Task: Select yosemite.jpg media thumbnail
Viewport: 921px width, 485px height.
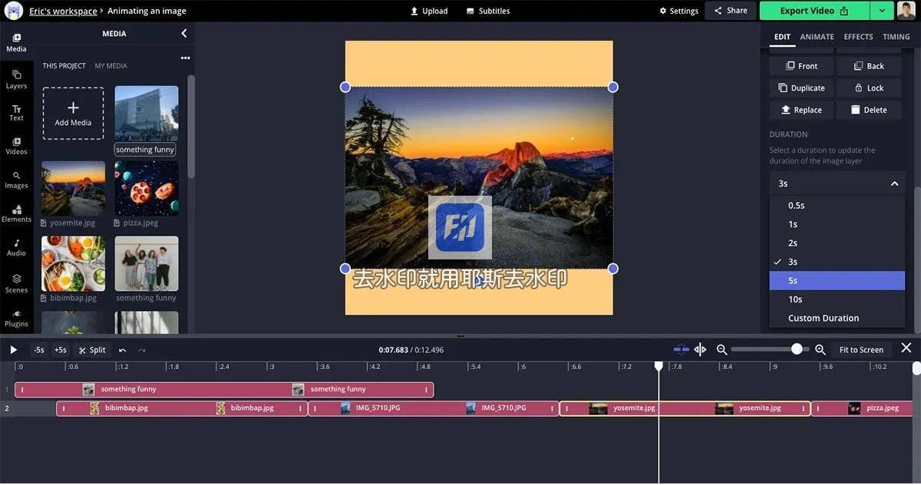Action: [73, 188]
